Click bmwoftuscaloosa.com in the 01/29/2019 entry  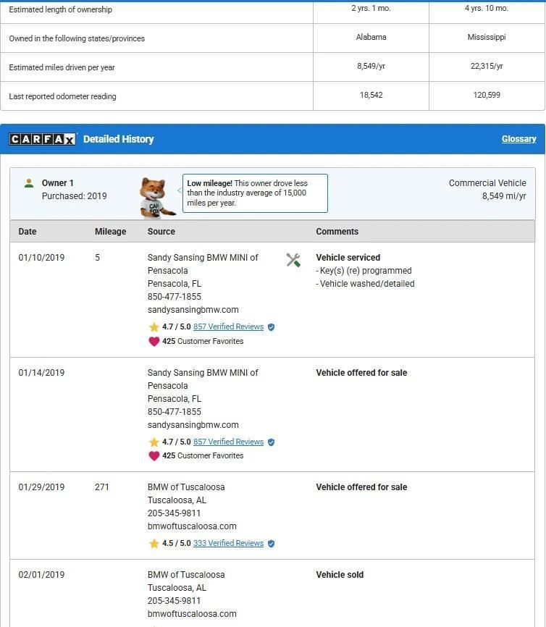(x=192, y=526)
